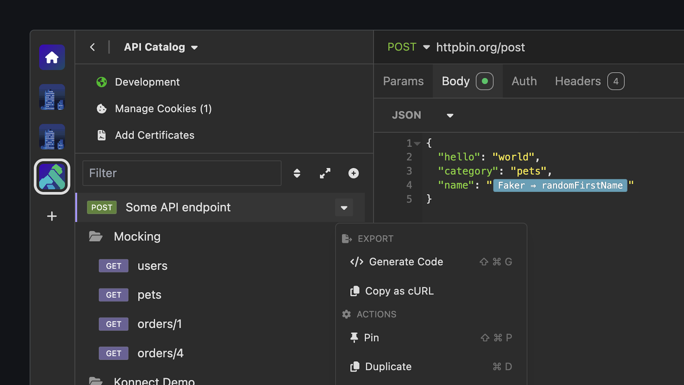Image resolution: width=684 pixels, height=385 pixels.
Task: Open the POST method dropdown
Action: coord(426,47)
